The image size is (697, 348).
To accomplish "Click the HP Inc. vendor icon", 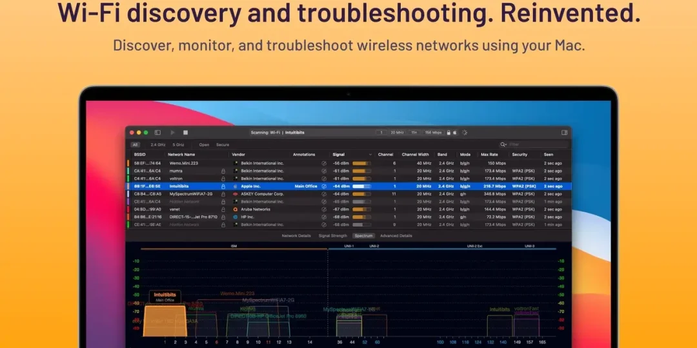I will (x=236, y=217).
